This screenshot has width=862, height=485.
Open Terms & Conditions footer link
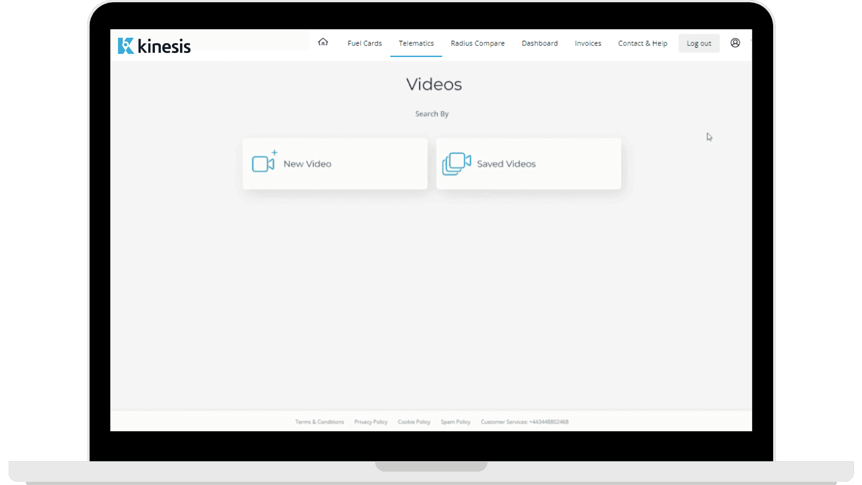tap(319, 422)
